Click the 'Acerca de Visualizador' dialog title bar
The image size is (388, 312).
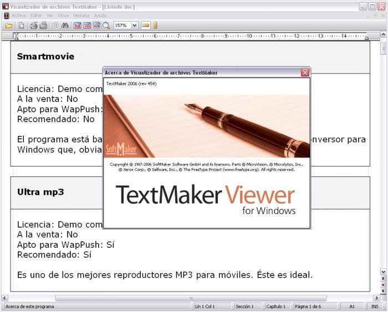point(202,72)
